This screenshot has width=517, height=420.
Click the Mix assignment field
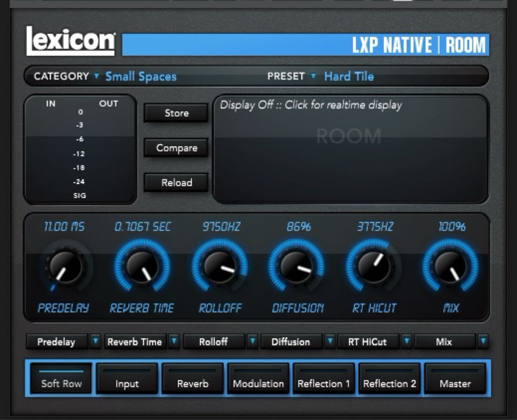(x=445, y=342)
